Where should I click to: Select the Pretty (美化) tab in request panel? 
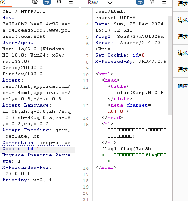[x=3, y=2]
